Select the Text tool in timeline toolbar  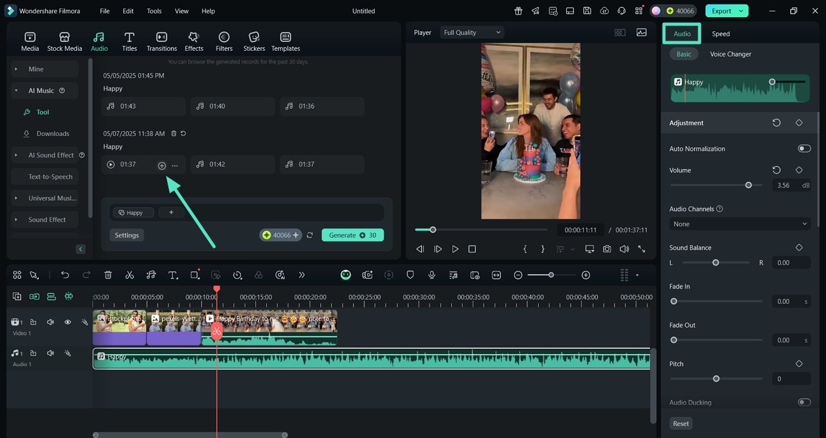coord(173,275)
